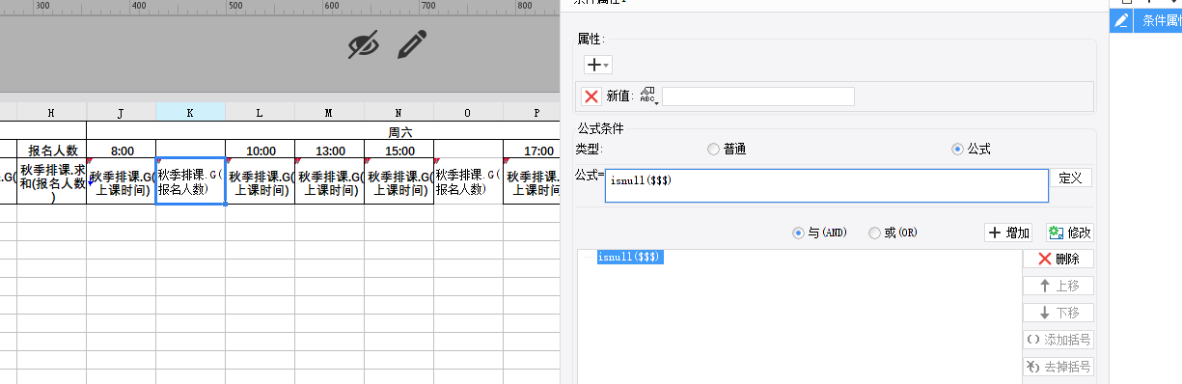Click the selected K column 报名人数 cell

(190, 181)
